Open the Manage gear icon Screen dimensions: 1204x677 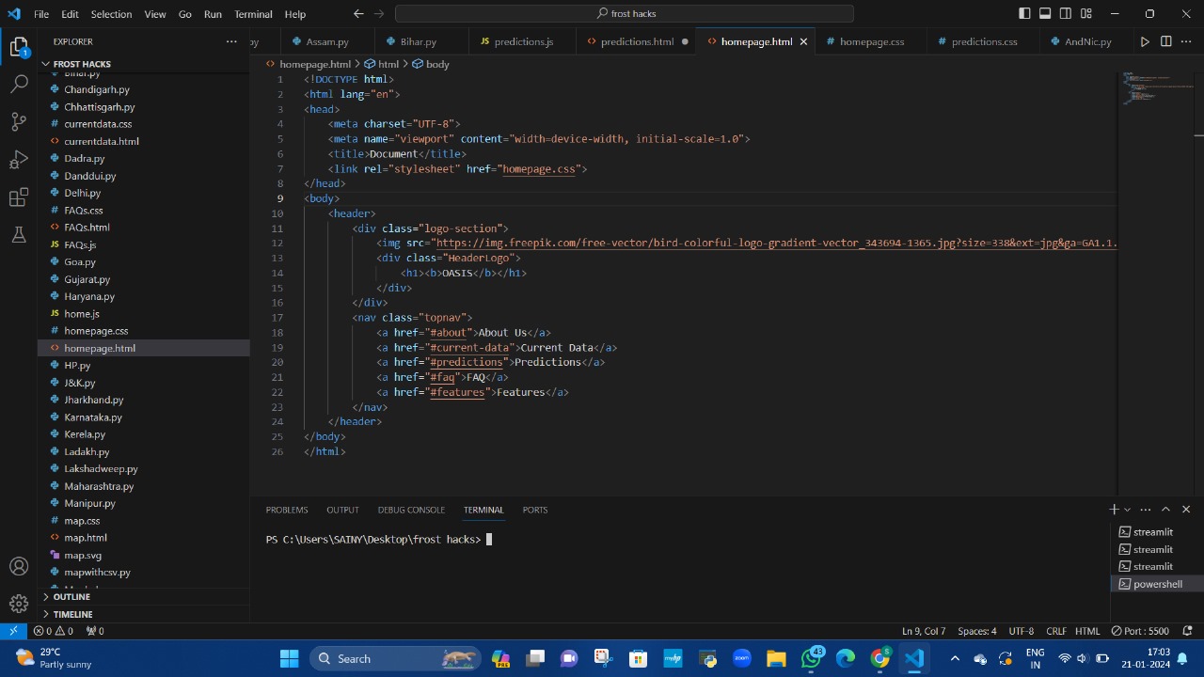pos(19,604)
